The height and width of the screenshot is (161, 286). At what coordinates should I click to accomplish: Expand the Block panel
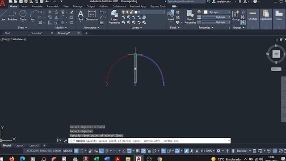(x=175, y=28)
